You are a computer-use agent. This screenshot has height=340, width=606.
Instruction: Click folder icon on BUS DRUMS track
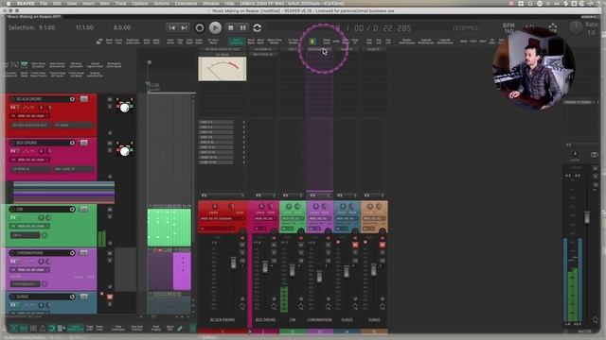click(84, 143)
